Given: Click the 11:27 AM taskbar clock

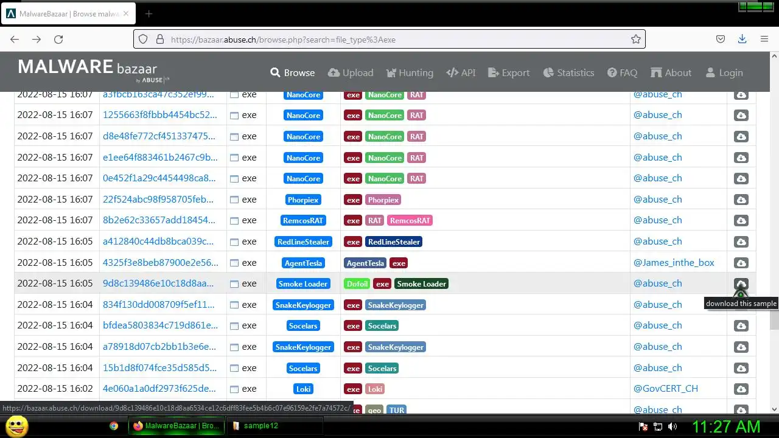Looking at the screenshot, I should click(x=726, y=426).
